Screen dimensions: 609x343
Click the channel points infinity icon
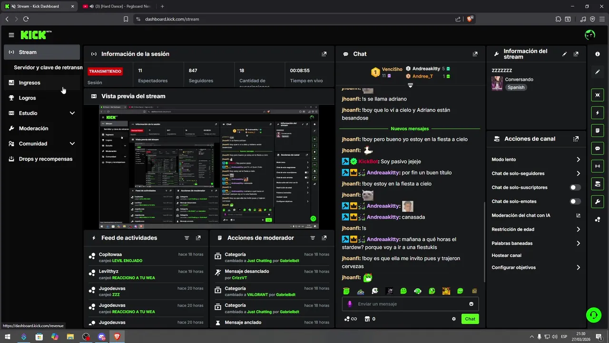coord(350,319)
